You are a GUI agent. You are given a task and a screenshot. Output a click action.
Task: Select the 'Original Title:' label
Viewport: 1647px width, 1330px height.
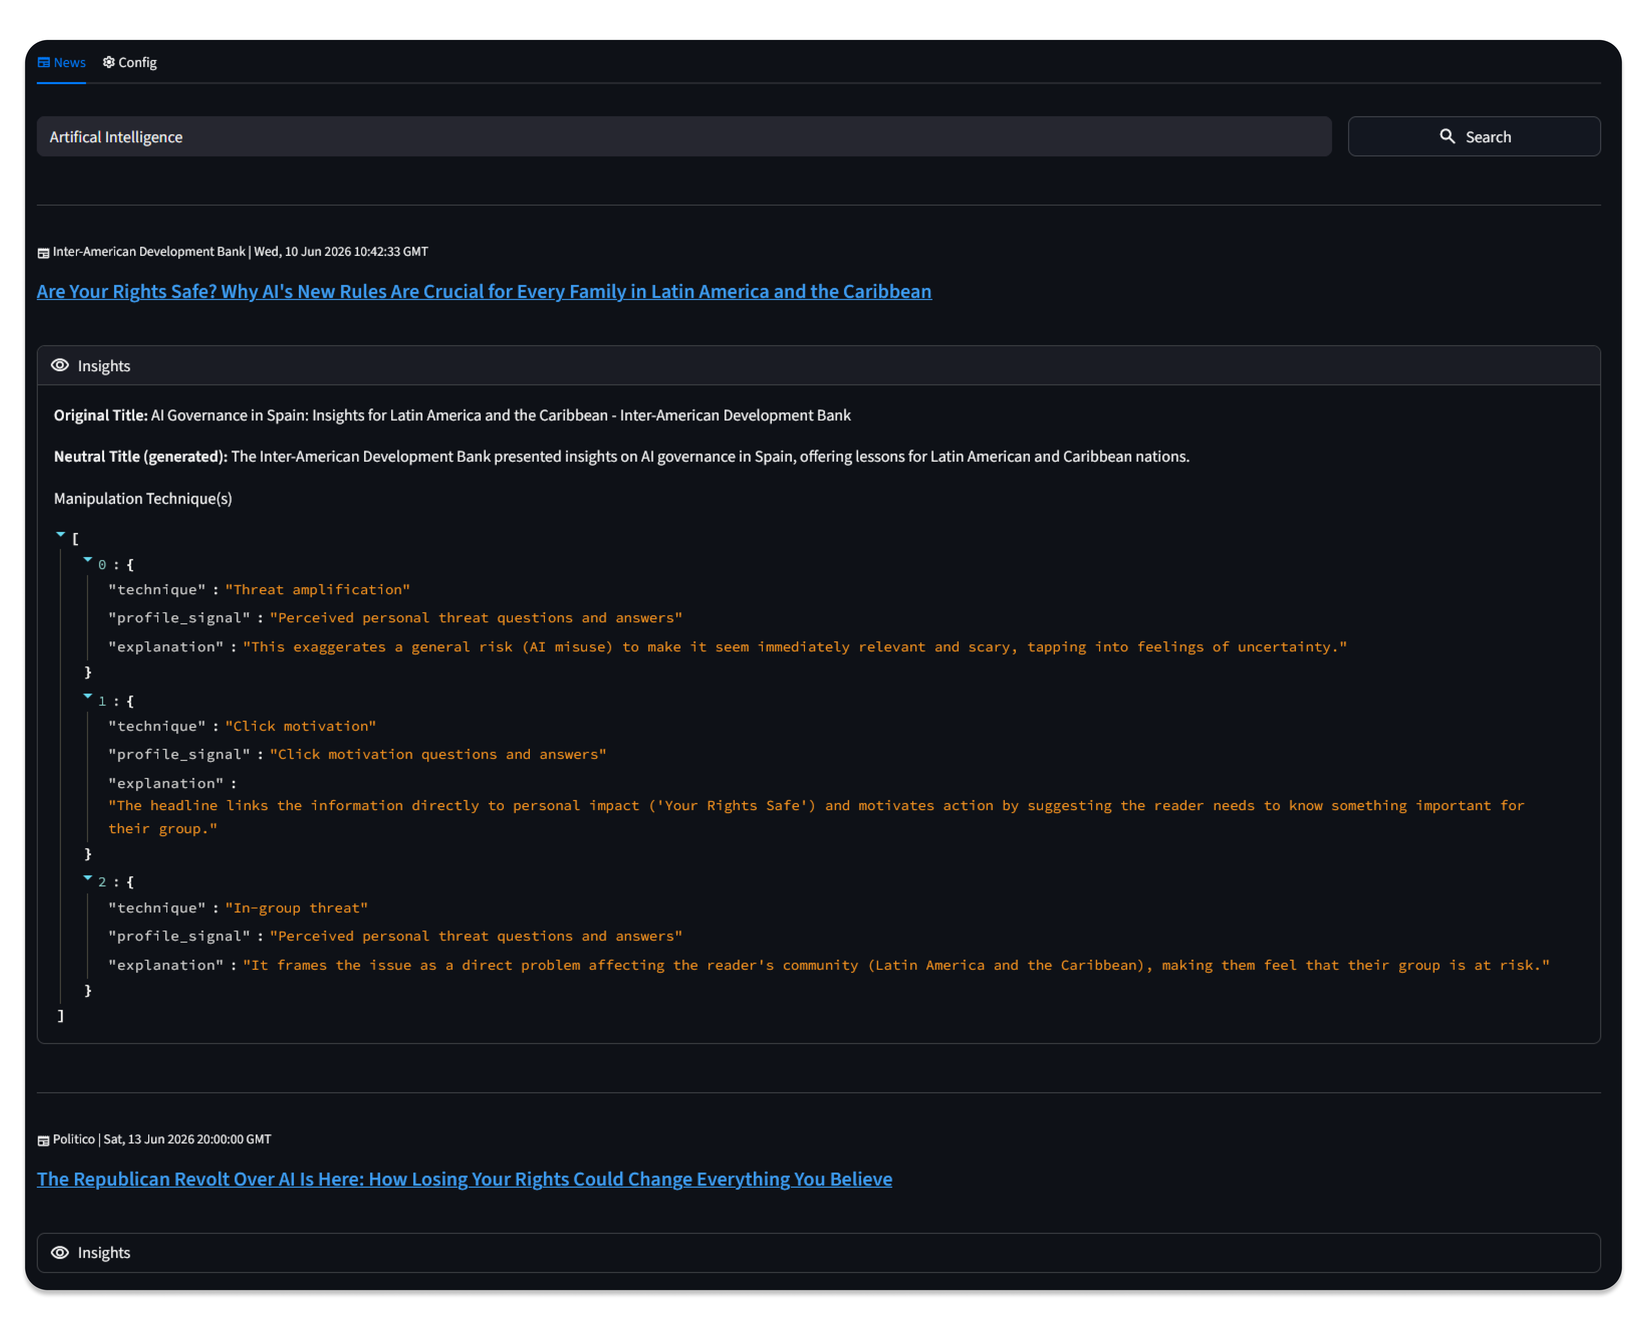pos(100,415)
